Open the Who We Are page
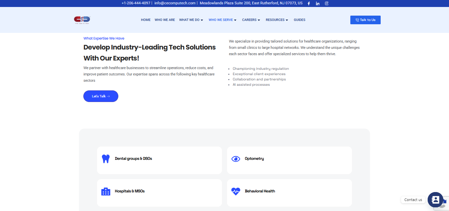This screenshot has width=449, height=211. point(165,20)
